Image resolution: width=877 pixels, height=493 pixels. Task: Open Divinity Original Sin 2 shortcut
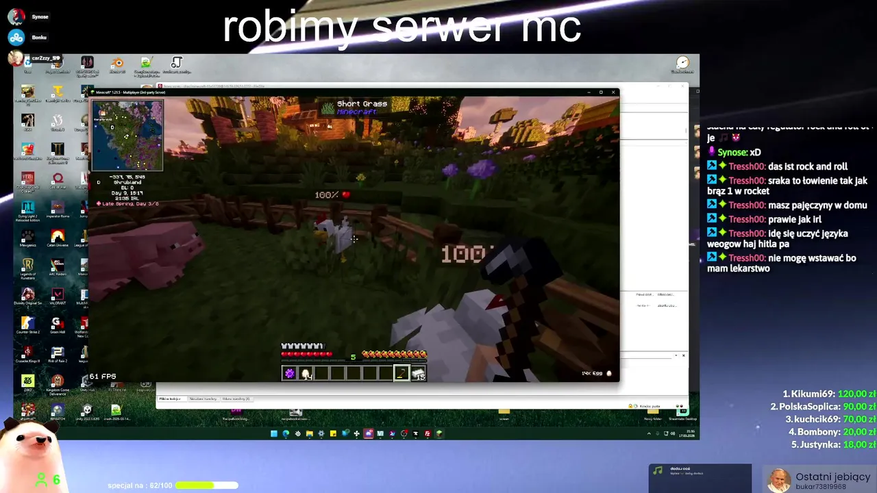coord(28,297)
